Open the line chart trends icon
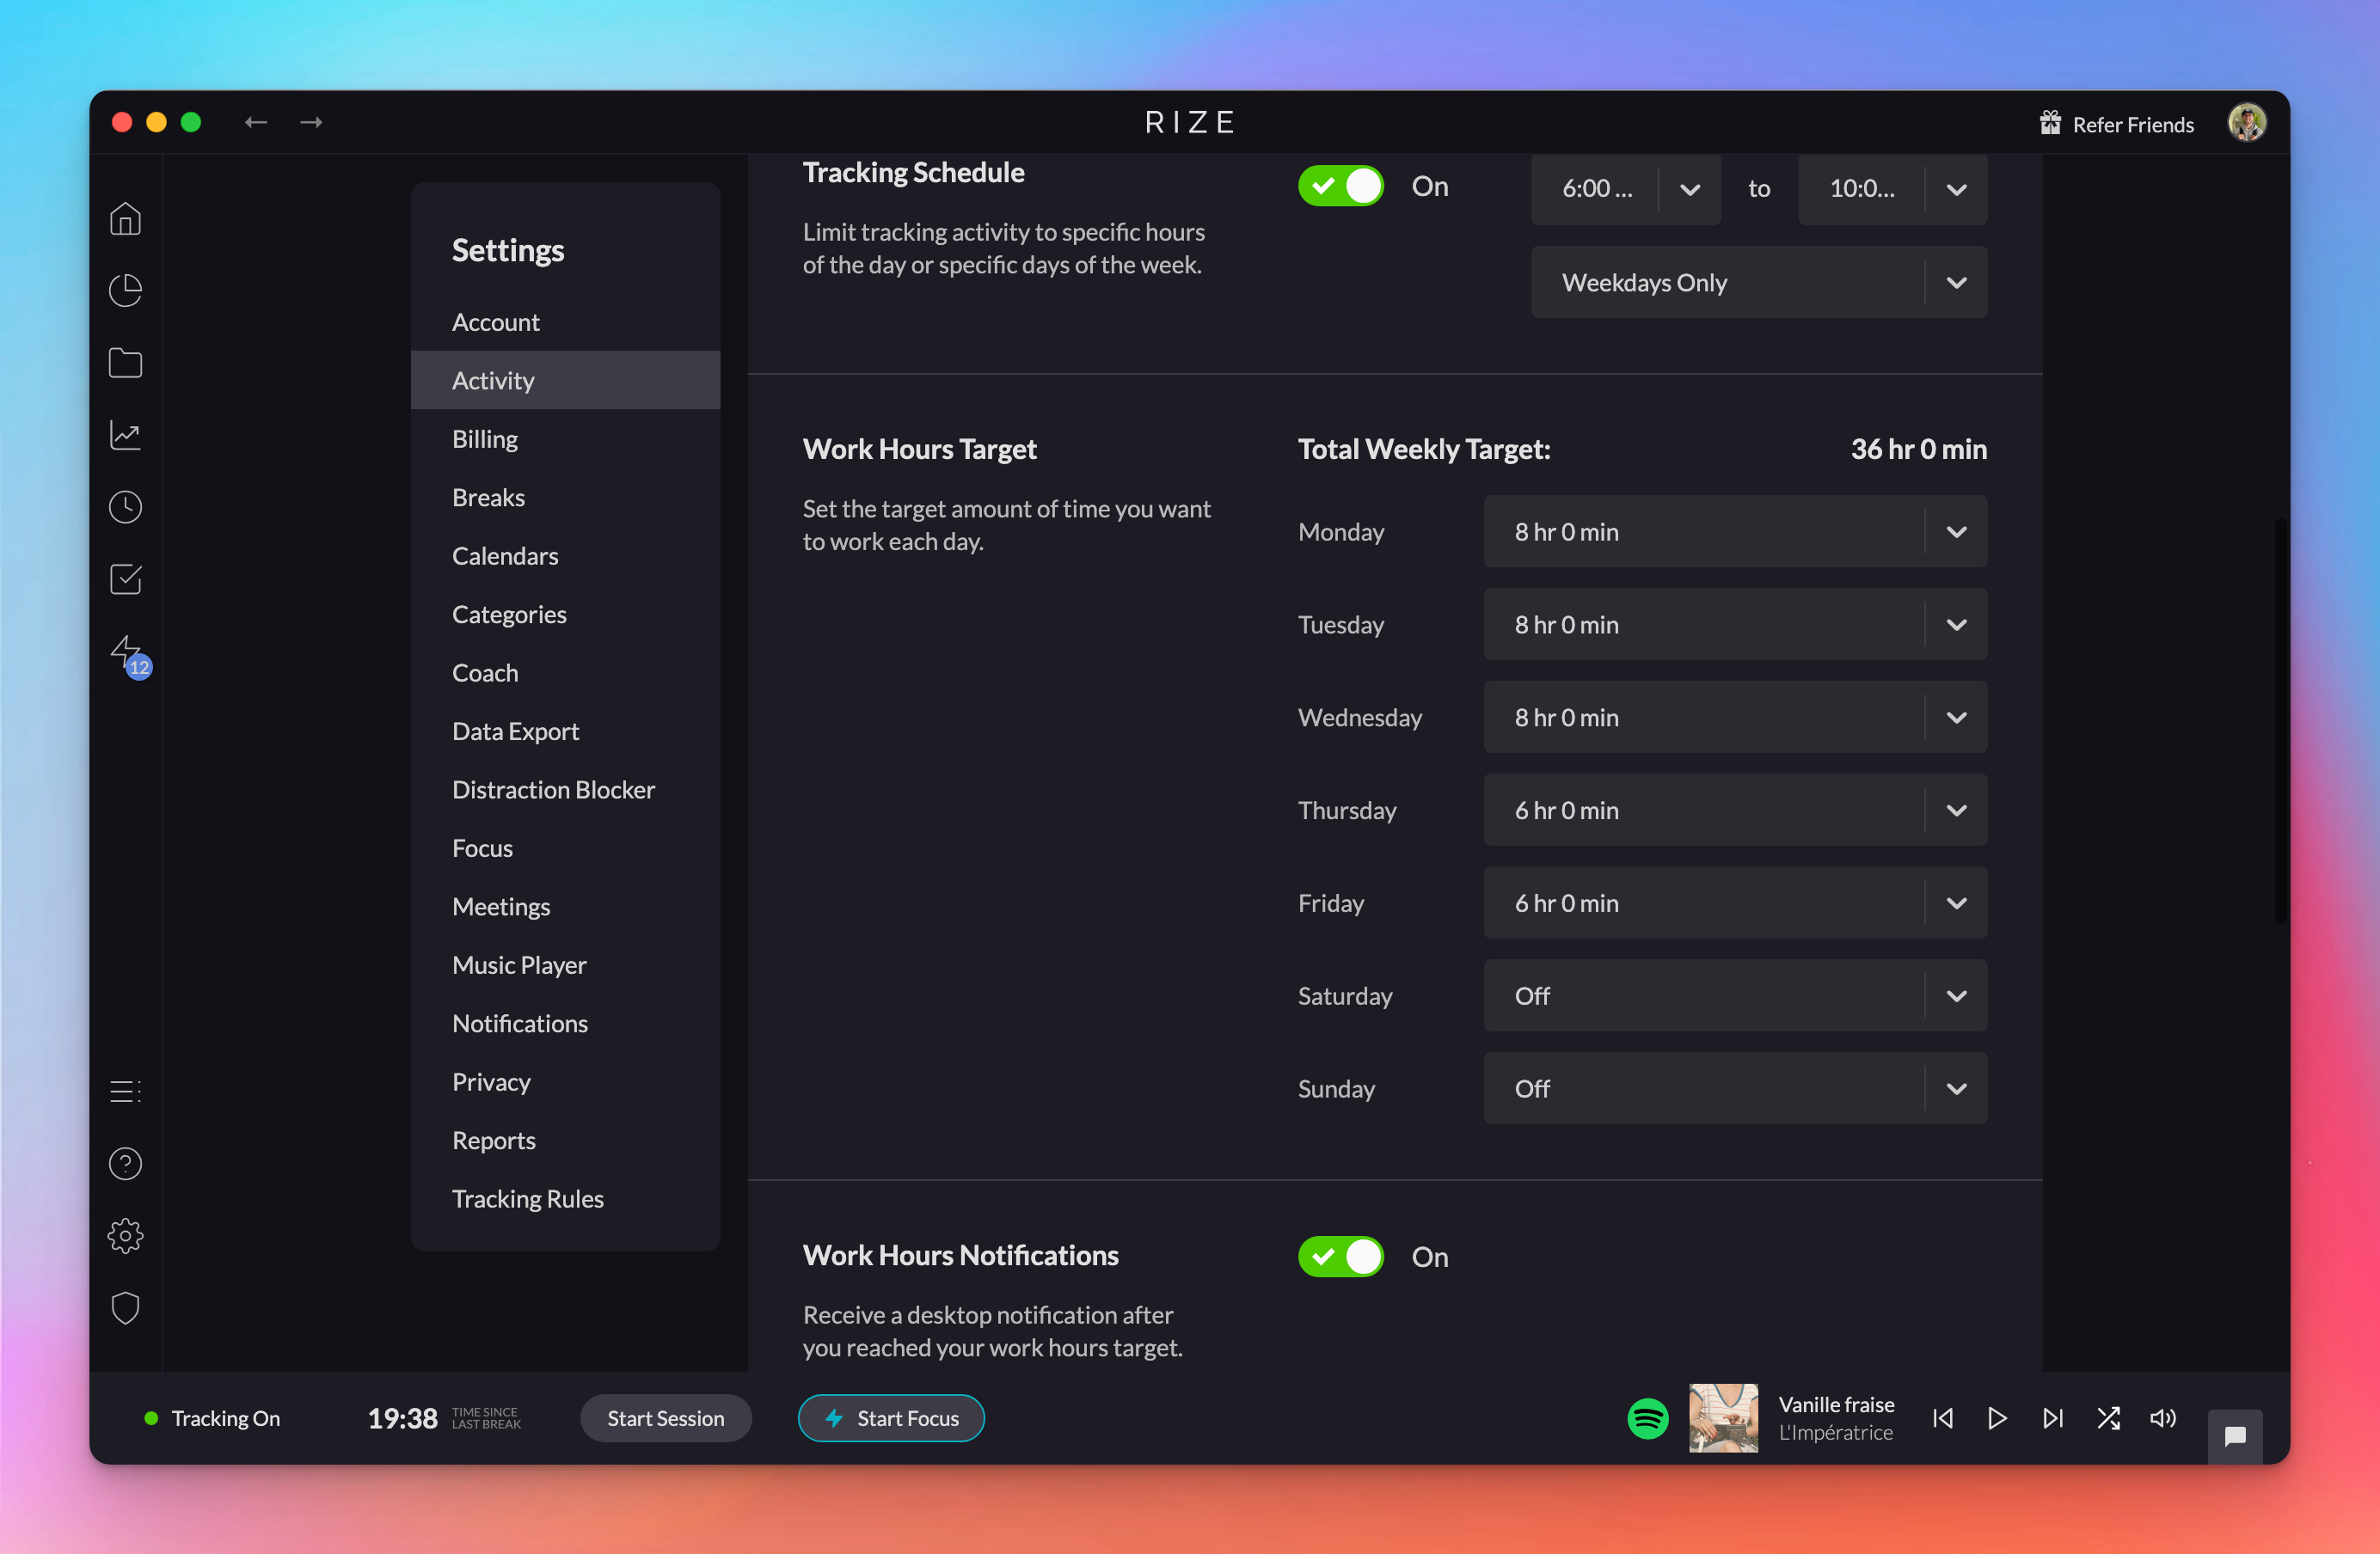This screenshot has height=1554, width=2380. tap(125, 435)
